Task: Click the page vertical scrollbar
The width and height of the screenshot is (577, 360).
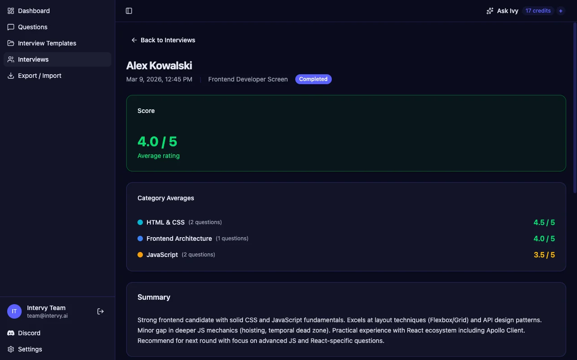Action: coord(575,108)
